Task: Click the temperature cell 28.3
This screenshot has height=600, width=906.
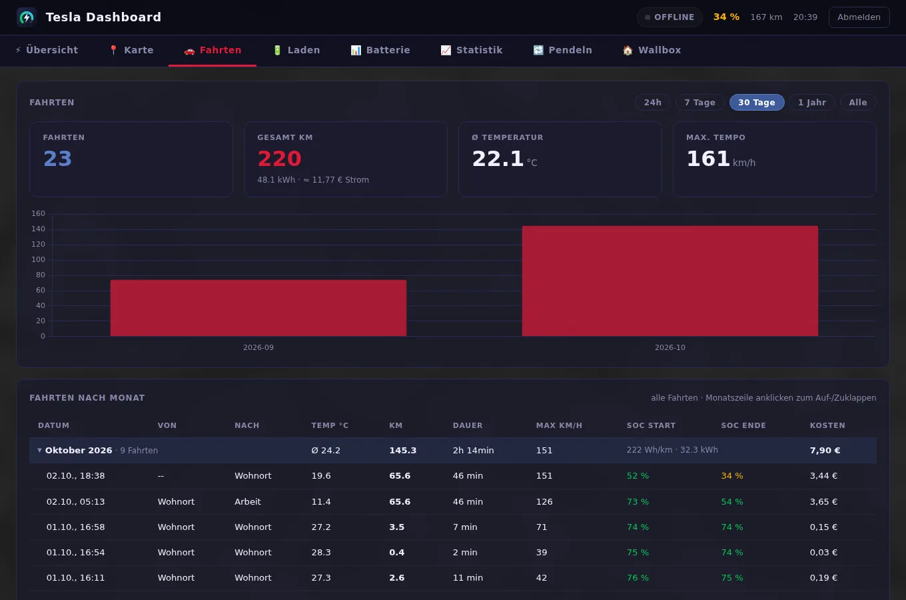Action: pyautogui.click(x=321, y=553)
